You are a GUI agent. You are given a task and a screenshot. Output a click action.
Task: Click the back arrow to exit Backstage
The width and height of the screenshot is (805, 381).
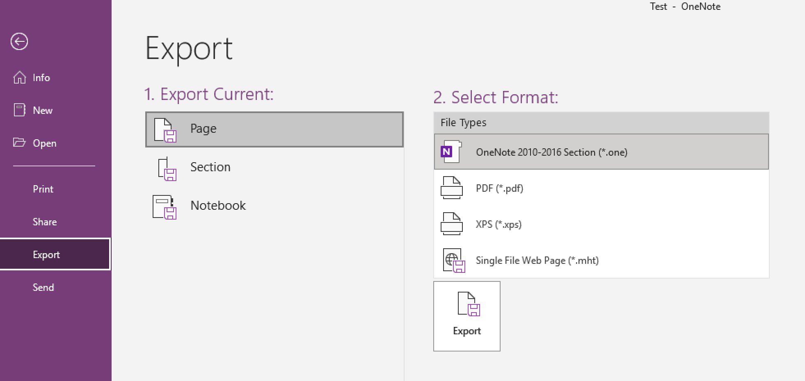tap(19, 41)
